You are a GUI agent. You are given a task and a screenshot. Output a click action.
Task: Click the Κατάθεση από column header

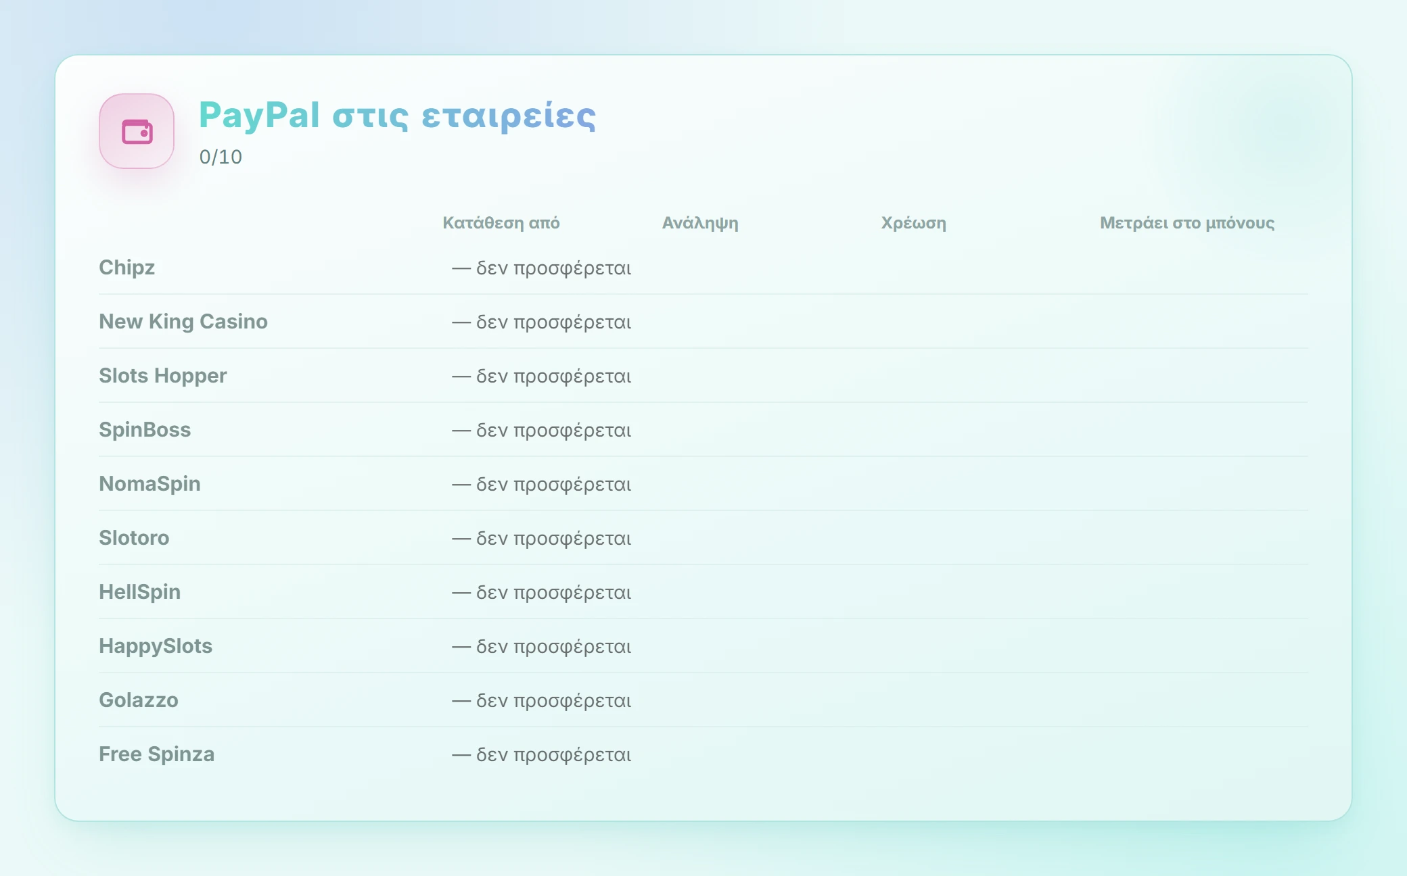point(501,223)
